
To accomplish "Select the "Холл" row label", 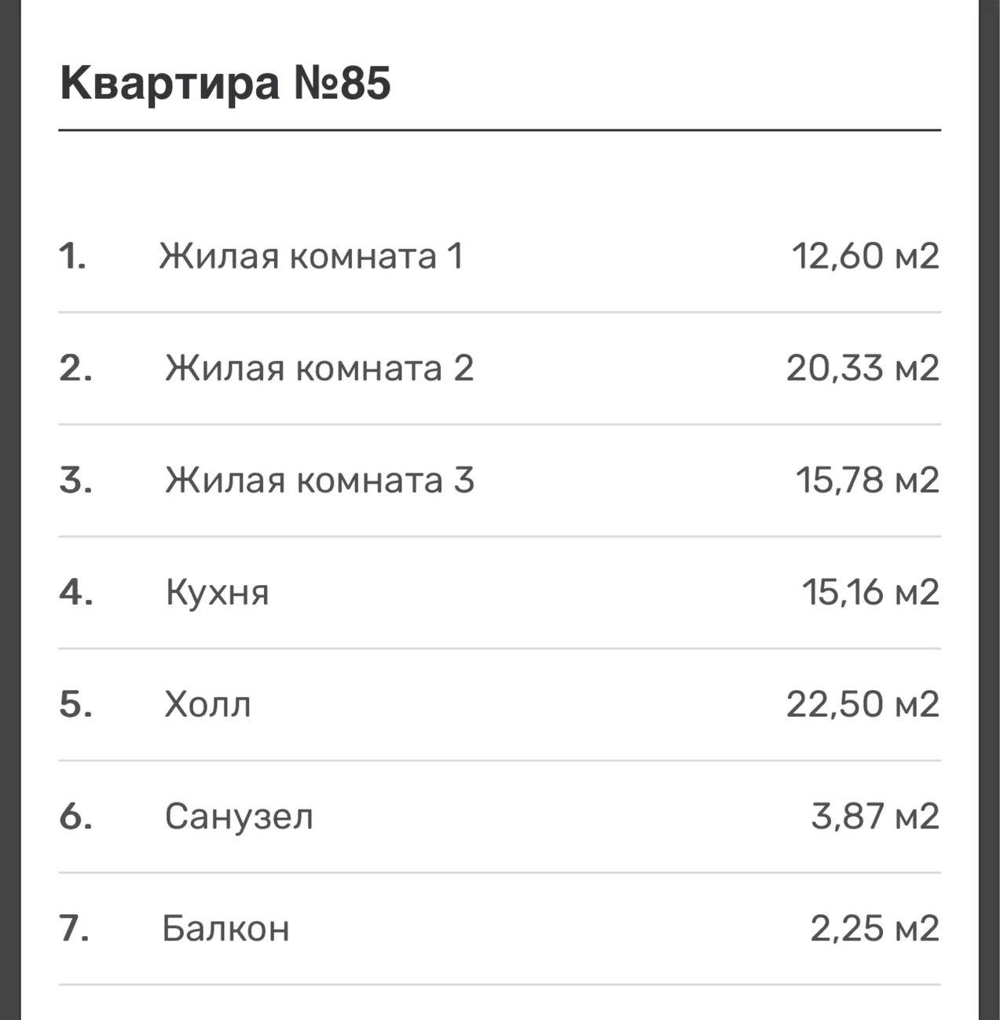I will (207, 704).
